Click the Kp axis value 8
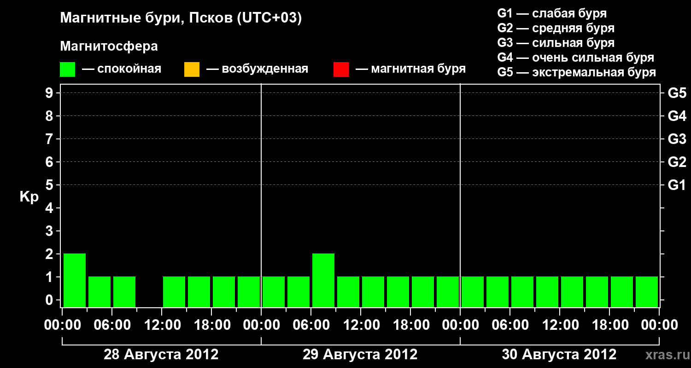The width and height of the screenshot is (691, 368). 50,116
